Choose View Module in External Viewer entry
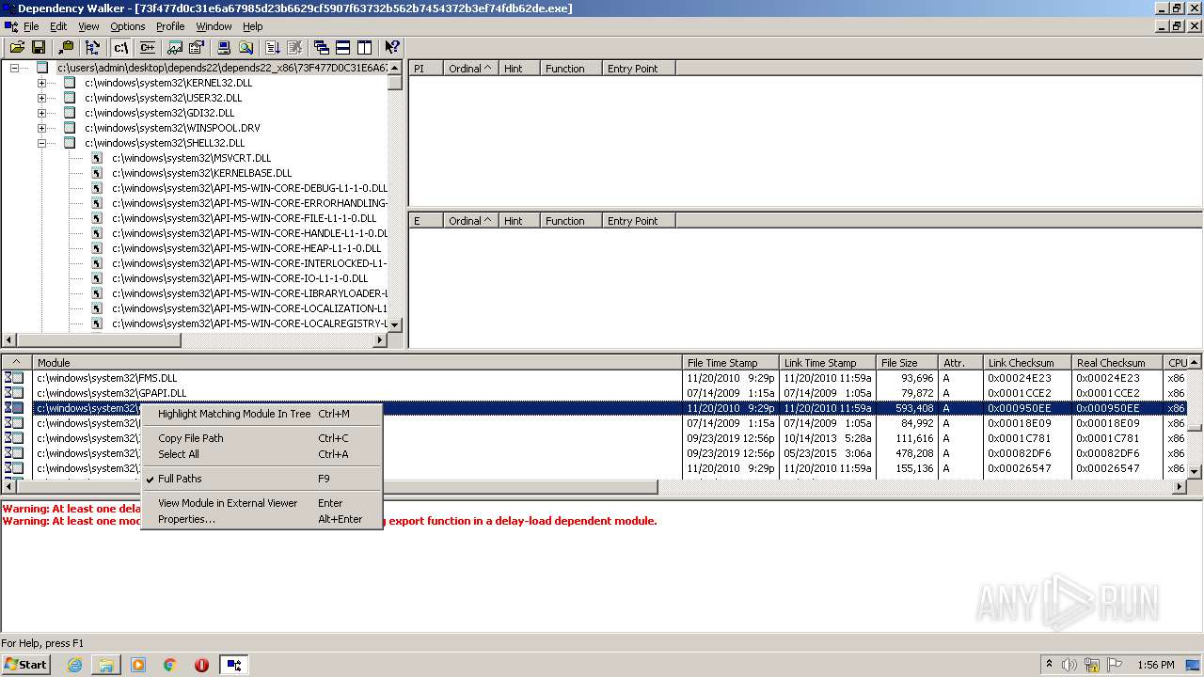 (261, 503)
